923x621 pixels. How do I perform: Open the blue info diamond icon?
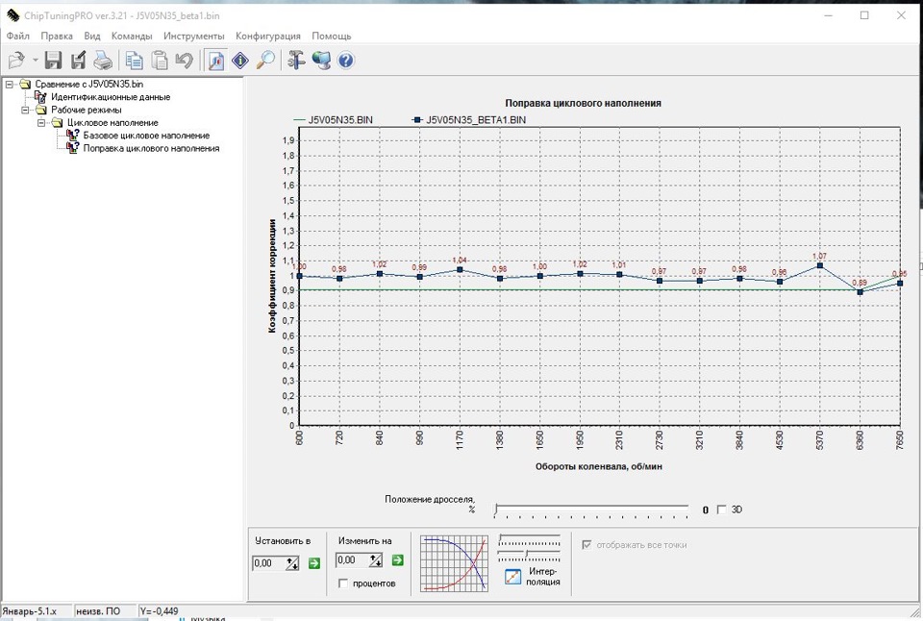[240, 61]
